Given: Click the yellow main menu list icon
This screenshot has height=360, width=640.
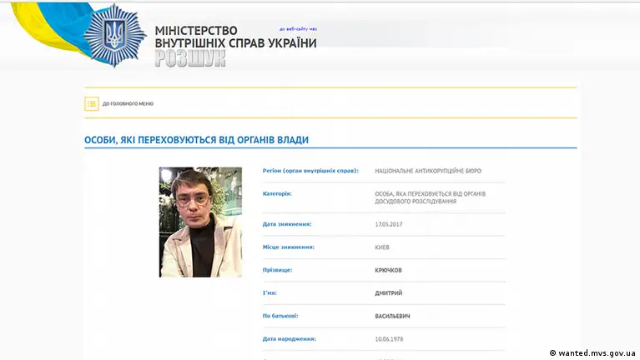Looking at the screenshot, I should point(92,103).
